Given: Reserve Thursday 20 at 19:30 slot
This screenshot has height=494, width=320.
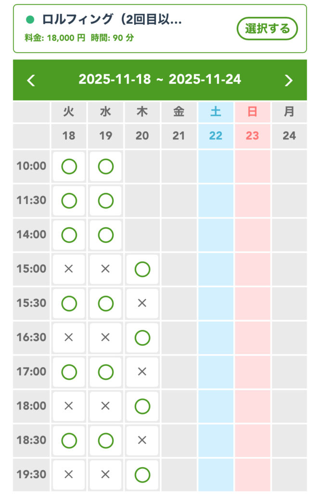Looking at the screenshot, I should click(142, 475).
